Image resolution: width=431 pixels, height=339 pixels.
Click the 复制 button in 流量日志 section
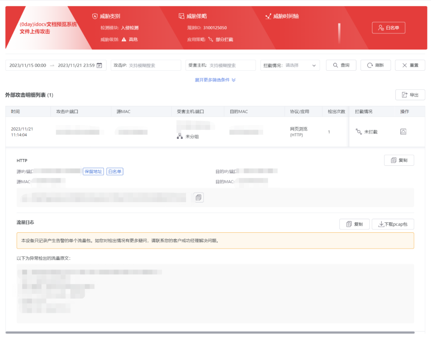(x=354, y=224)
